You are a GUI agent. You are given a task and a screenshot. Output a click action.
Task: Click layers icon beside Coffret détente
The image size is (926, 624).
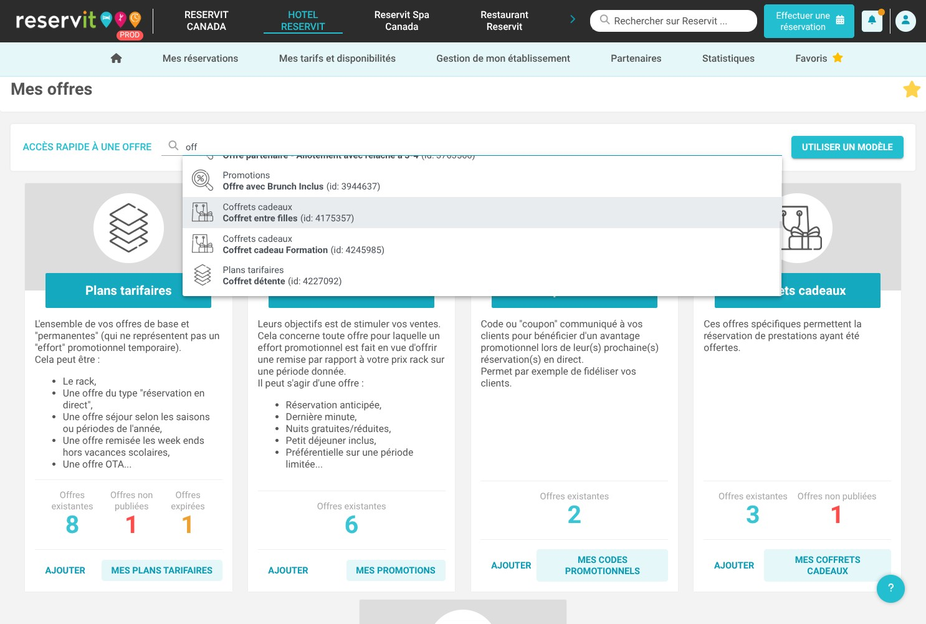point(202,275)
